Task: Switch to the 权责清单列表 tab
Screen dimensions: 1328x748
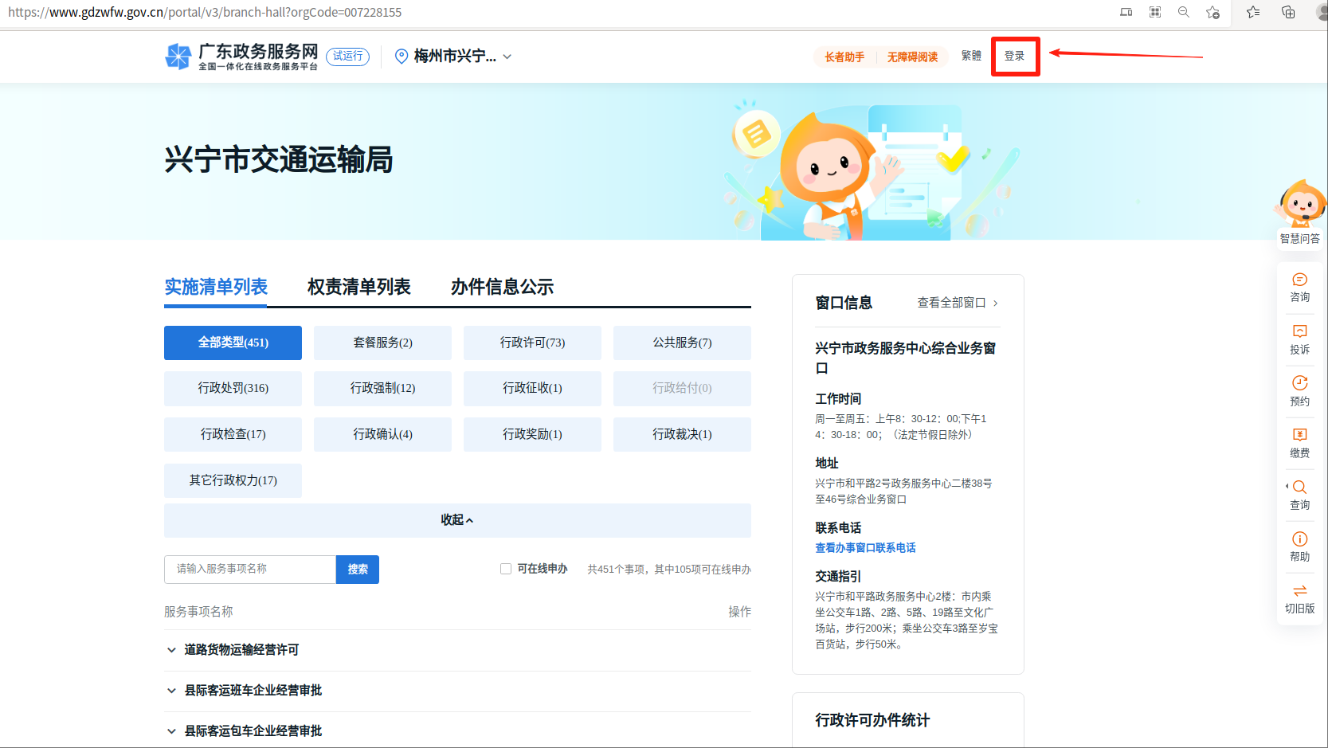Action: click(358, 287)
